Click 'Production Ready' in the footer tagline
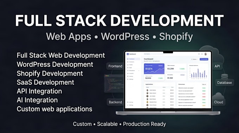 point(144,124)
